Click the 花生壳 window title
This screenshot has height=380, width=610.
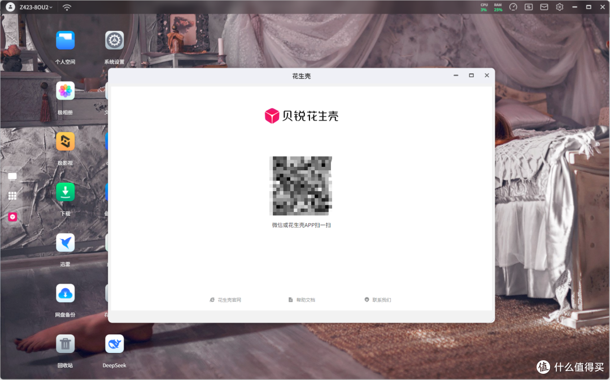(302, 76)
